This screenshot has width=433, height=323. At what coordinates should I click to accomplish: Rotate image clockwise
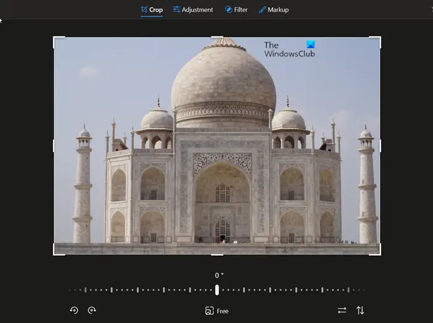pyautogui.click(x=91, y=310)
